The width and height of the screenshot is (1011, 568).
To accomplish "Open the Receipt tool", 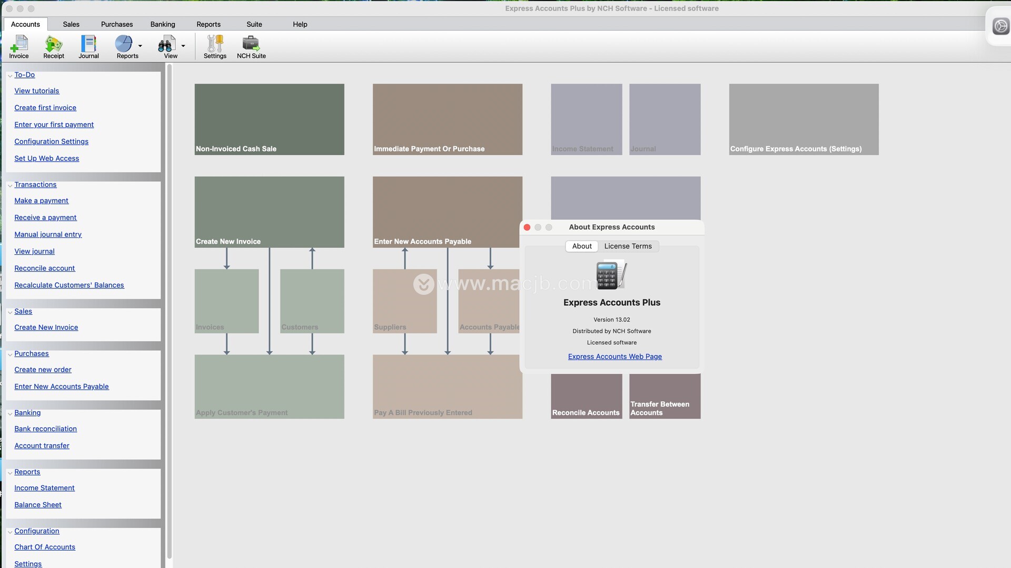I will pyautogui.click(x=54, y=44).
